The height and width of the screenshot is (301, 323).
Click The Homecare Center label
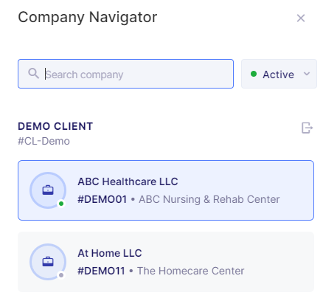pyautogui.click(x=191, y=271)
